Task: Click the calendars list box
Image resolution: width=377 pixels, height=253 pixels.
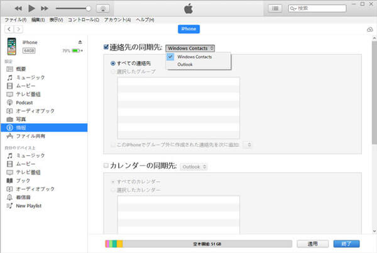Action: [x=178, y=215]
